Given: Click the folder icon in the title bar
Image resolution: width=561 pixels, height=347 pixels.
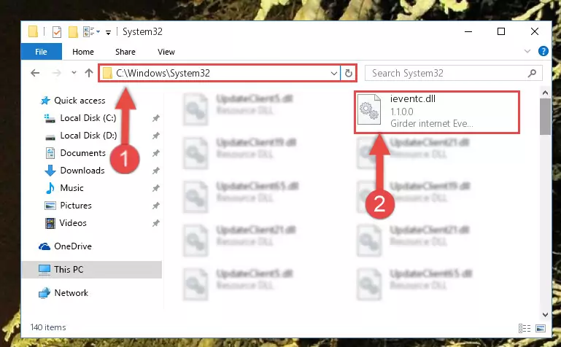Looking at the screenshot, I should (x=33, y=32).
